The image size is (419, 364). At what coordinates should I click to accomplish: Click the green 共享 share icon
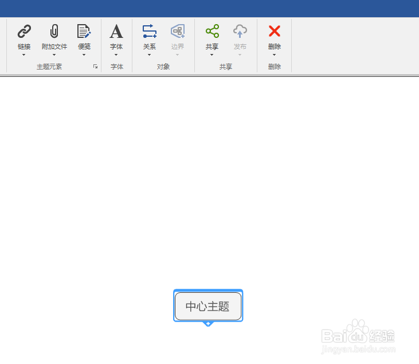coord(212,31)
